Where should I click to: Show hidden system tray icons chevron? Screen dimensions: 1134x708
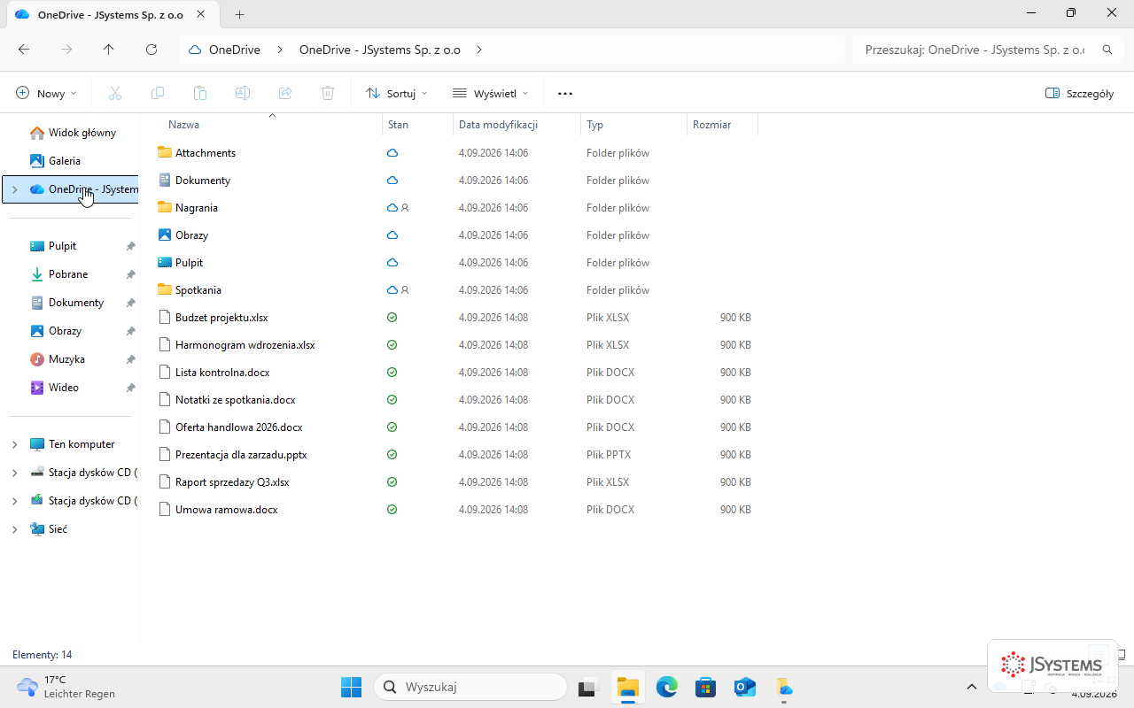coord(972,687)
